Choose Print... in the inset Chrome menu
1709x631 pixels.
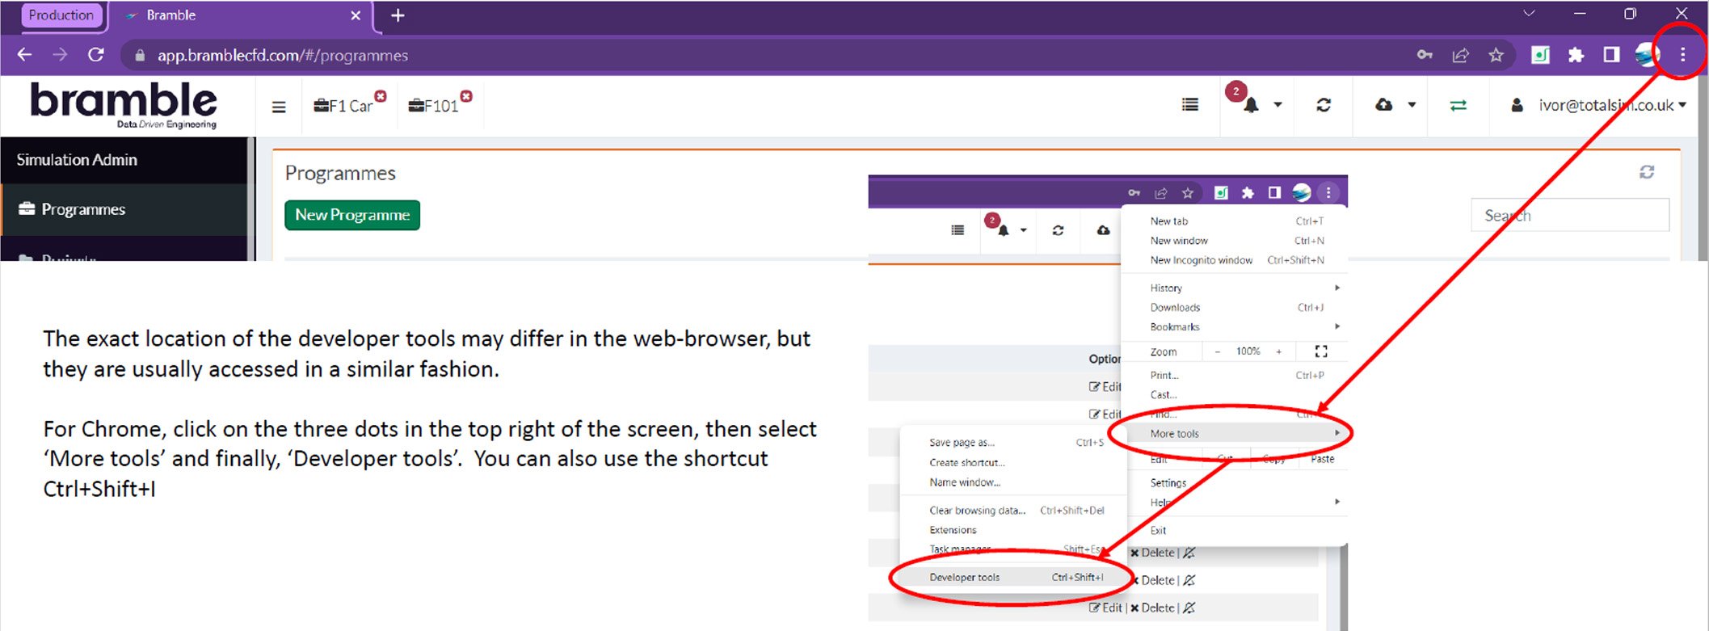pyautogui.click(x=1234, y=375)
